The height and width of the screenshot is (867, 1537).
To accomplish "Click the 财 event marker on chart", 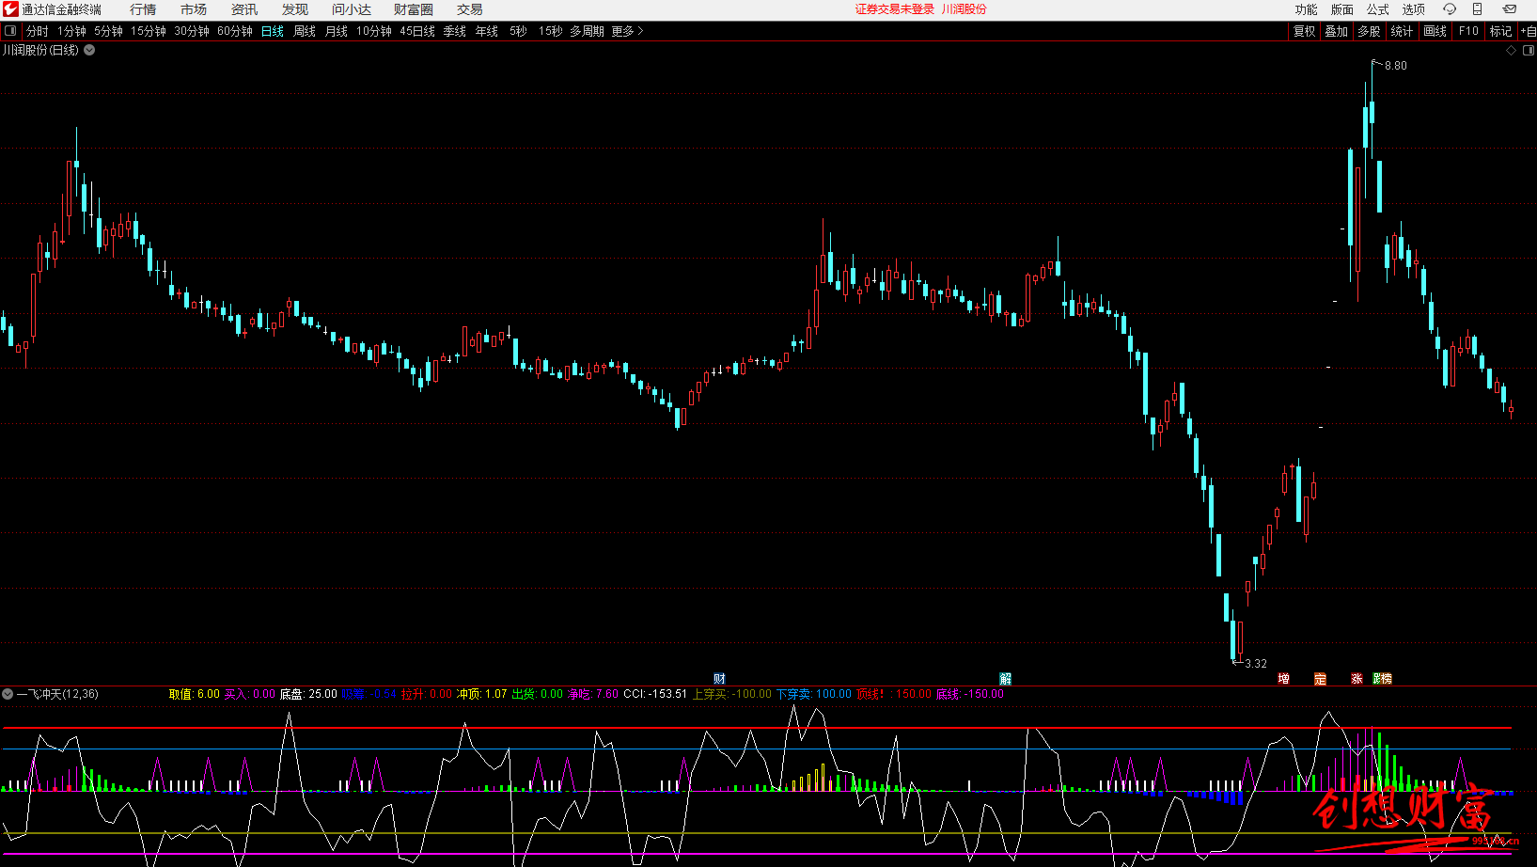I will [719, 679].
